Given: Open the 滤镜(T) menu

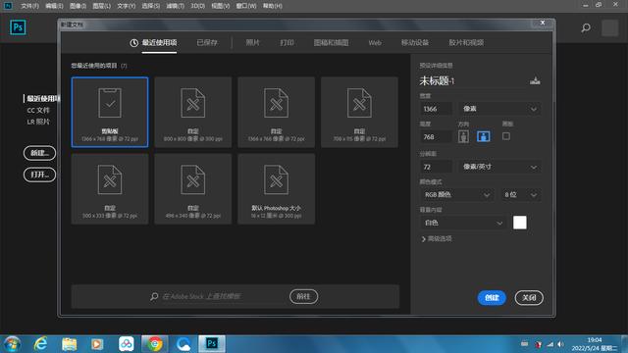Looking at the screenshot, I should point(175,6).
